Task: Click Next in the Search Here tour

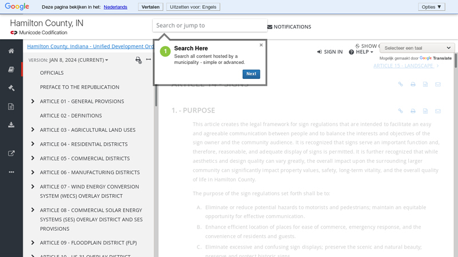Action: [251, 74]
